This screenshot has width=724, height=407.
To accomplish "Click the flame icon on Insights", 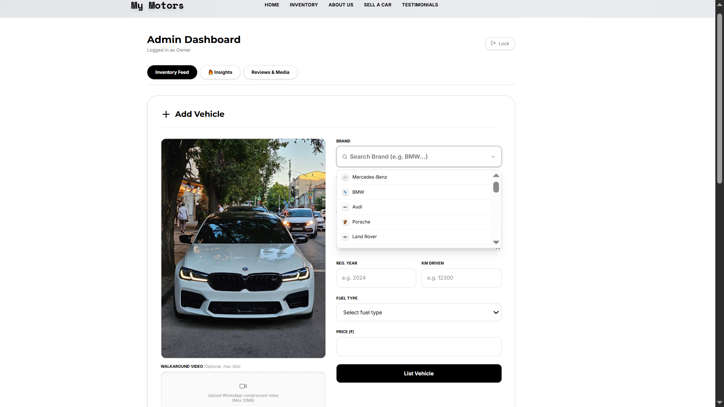I will [x=210, y=72].
